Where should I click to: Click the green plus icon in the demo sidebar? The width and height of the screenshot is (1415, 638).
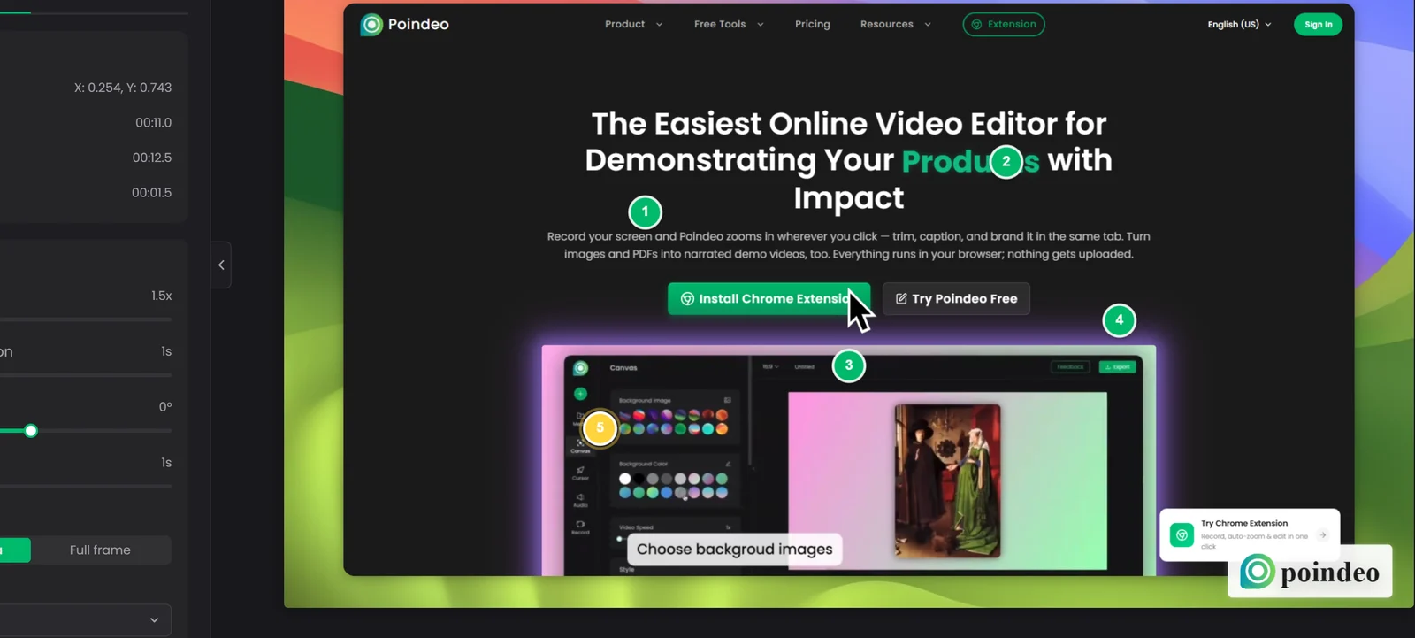[x=580, y=394]
